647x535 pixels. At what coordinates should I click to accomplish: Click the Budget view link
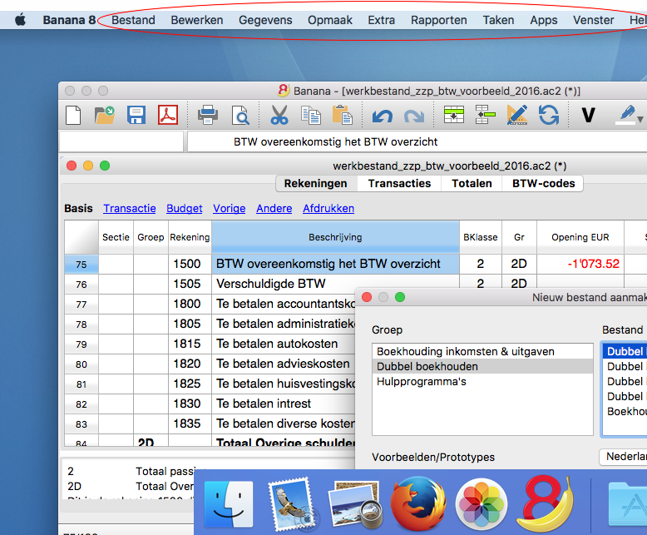tap(185, 209)
